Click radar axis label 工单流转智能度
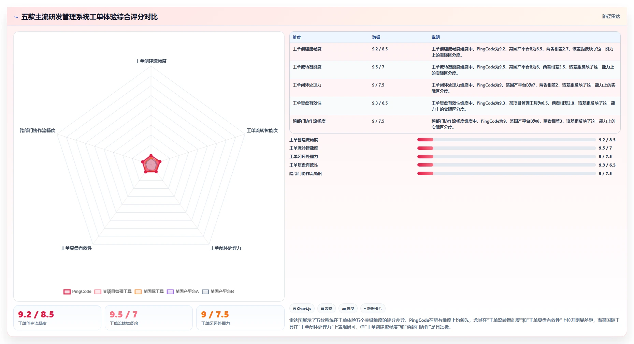The image size is (634, 344). click(262, 130)
